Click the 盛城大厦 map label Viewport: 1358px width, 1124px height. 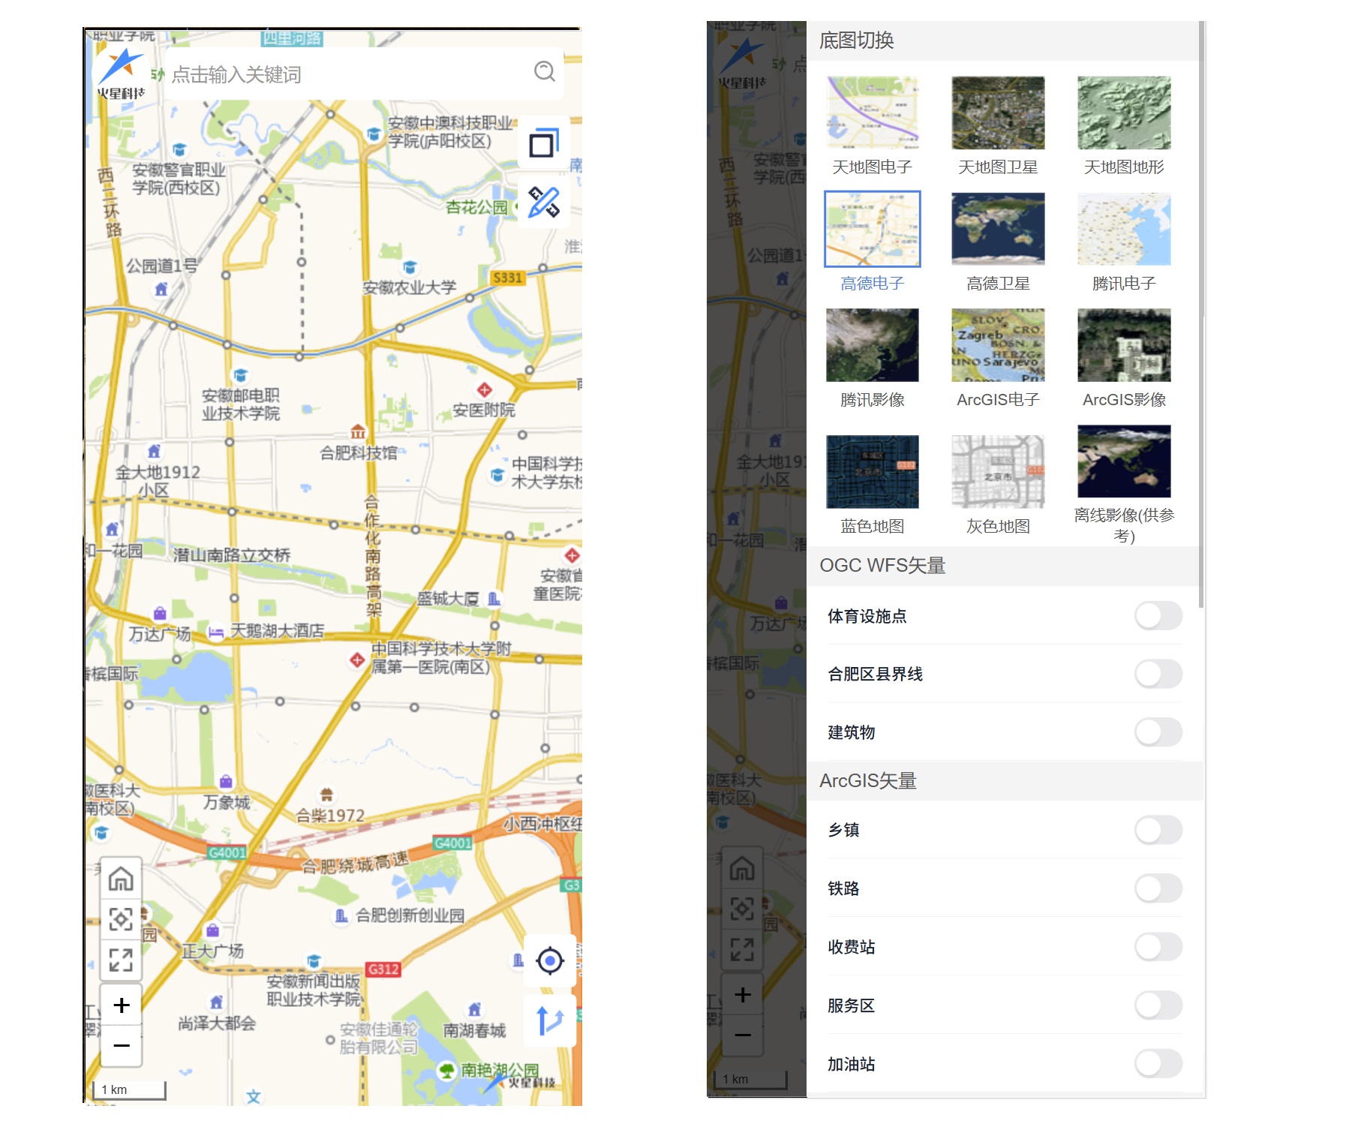448,599
